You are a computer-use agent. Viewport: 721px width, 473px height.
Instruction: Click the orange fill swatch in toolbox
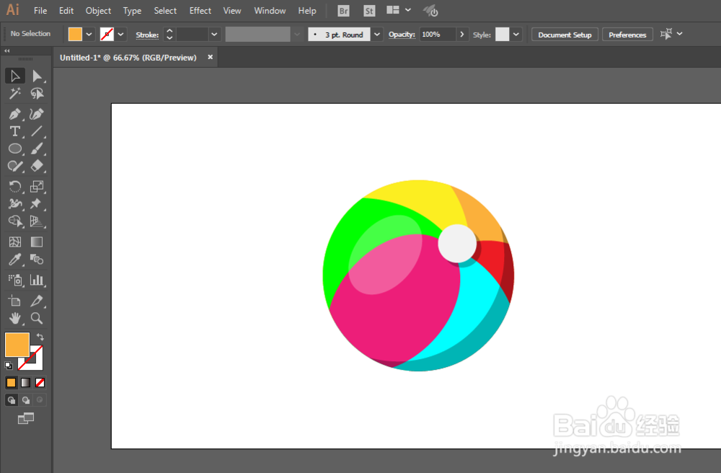[x=17, y=344]
